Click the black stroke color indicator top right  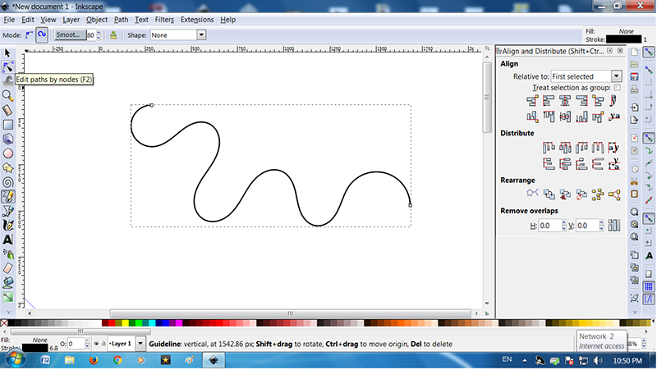pos(623,39)
